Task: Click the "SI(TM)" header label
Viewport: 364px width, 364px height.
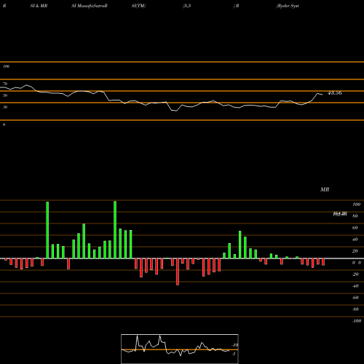Action: (x=138, y=6)
